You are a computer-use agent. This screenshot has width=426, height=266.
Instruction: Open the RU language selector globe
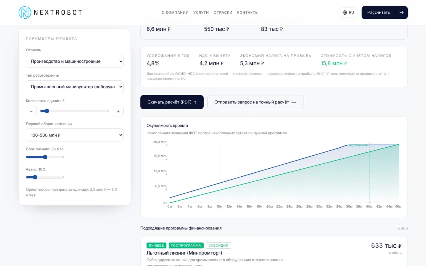click(345, 13)
